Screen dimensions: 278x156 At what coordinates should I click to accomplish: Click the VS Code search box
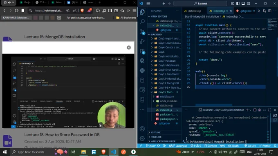[200, 3]
